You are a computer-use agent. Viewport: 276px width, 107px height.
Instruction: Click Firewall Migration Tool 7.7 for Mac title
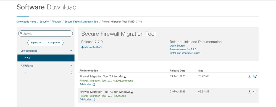(x=102, y=76)
